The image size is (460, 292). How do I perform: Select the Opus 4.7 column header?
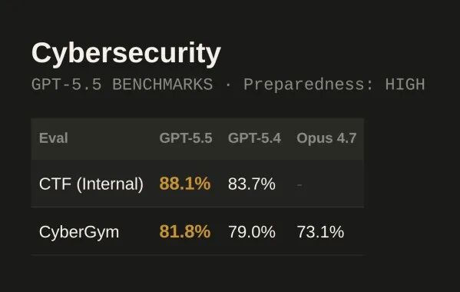click(326, 138)
